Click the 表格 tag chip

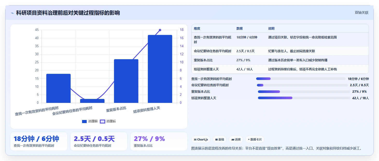pos(220,139)
